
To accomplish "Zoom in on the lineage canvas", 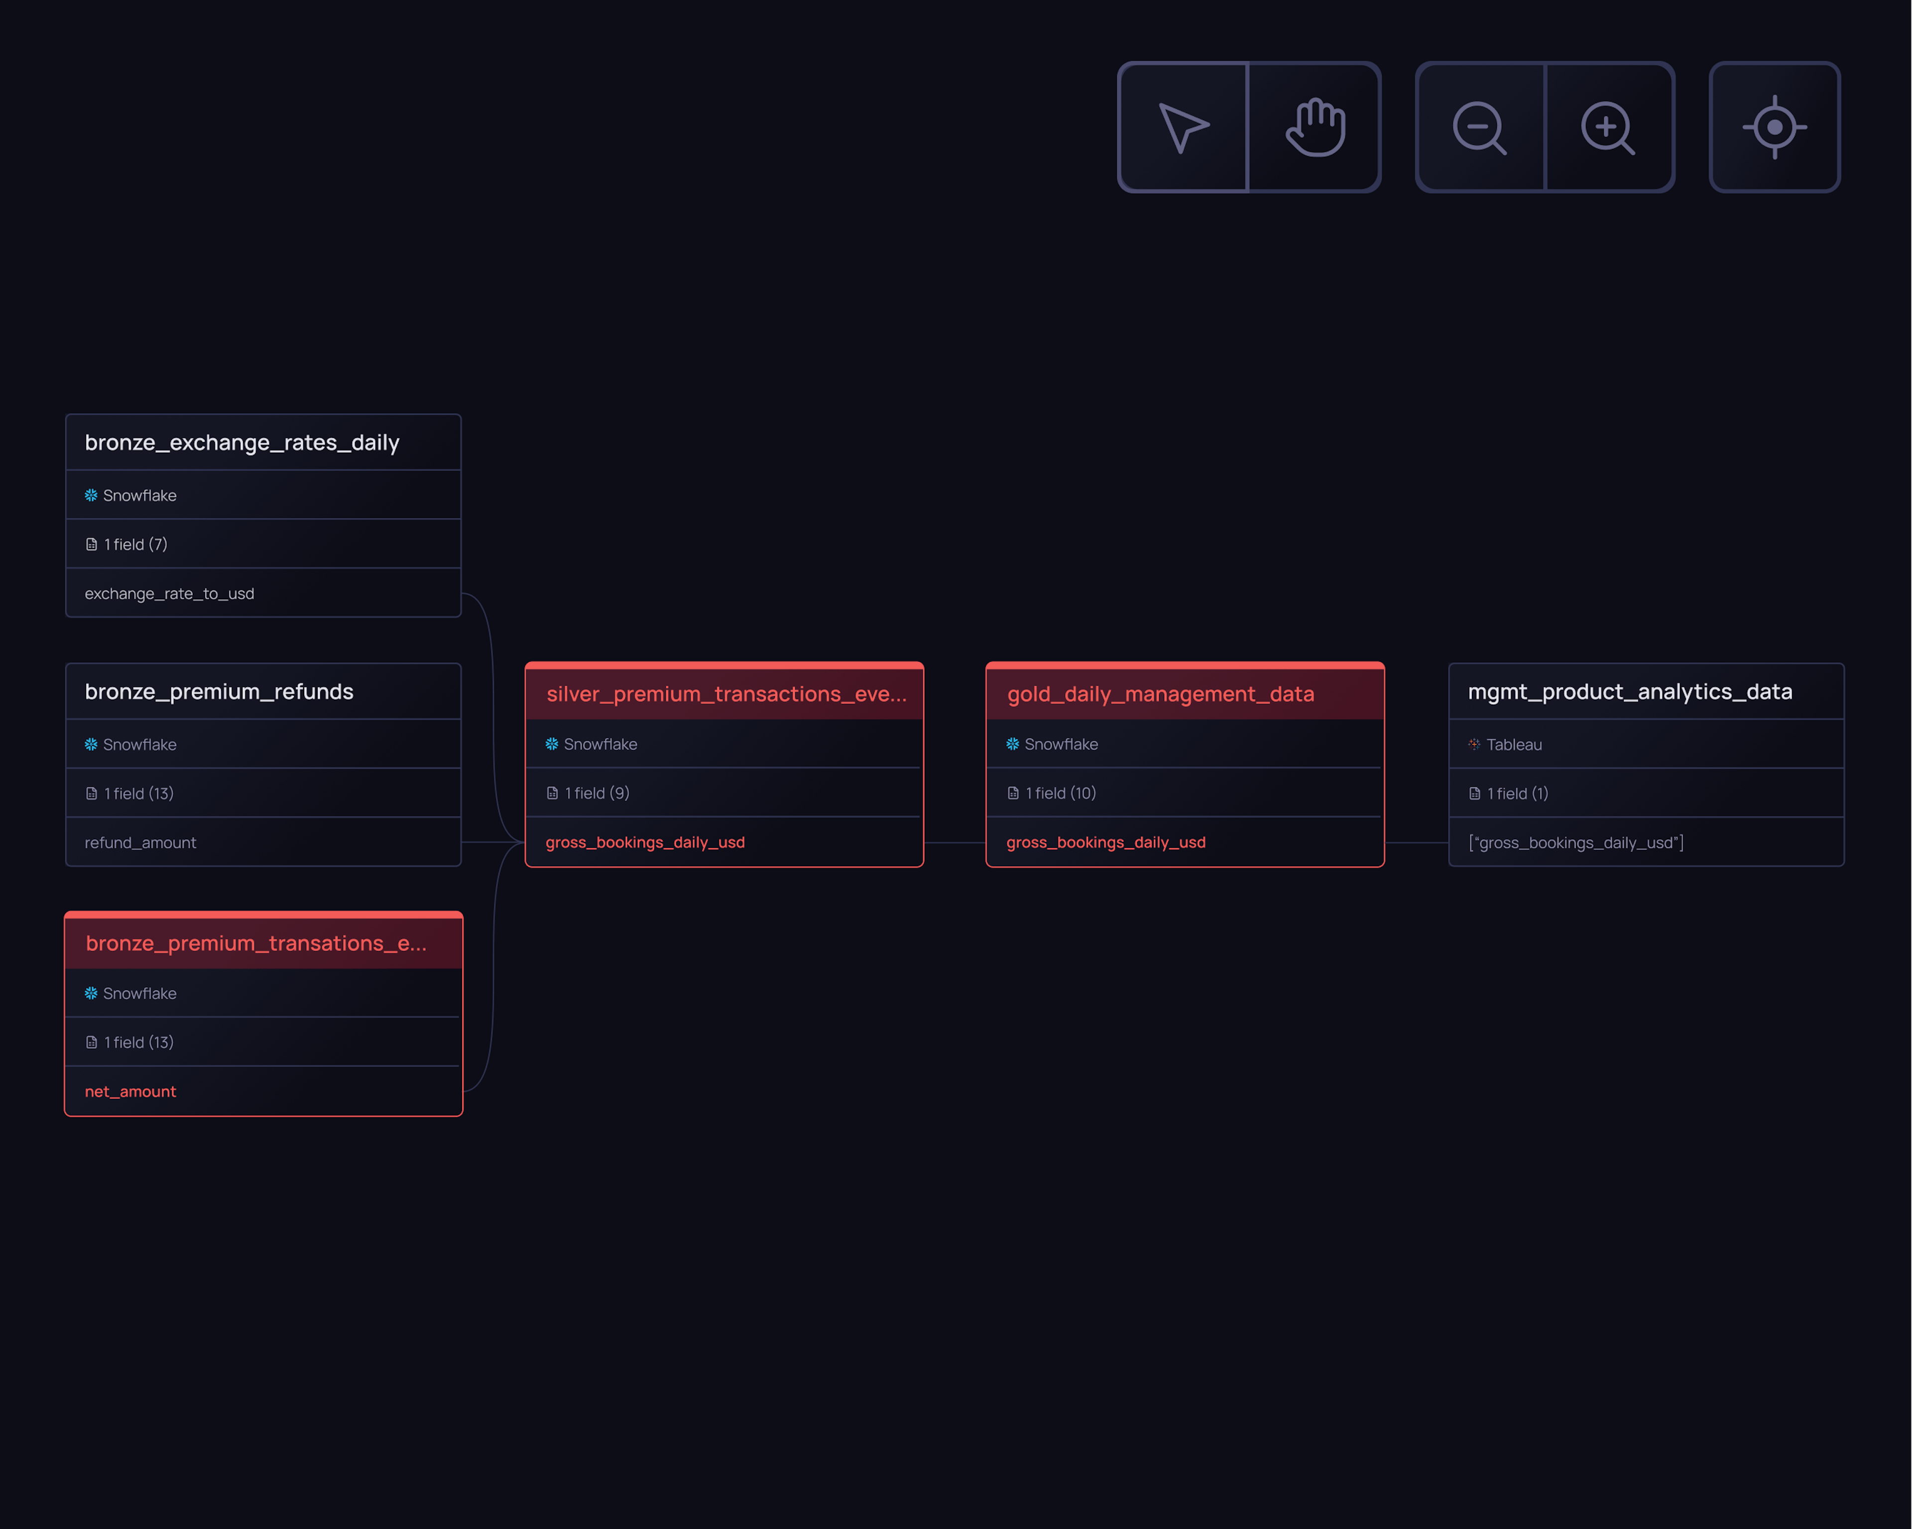I will 1608,127.
